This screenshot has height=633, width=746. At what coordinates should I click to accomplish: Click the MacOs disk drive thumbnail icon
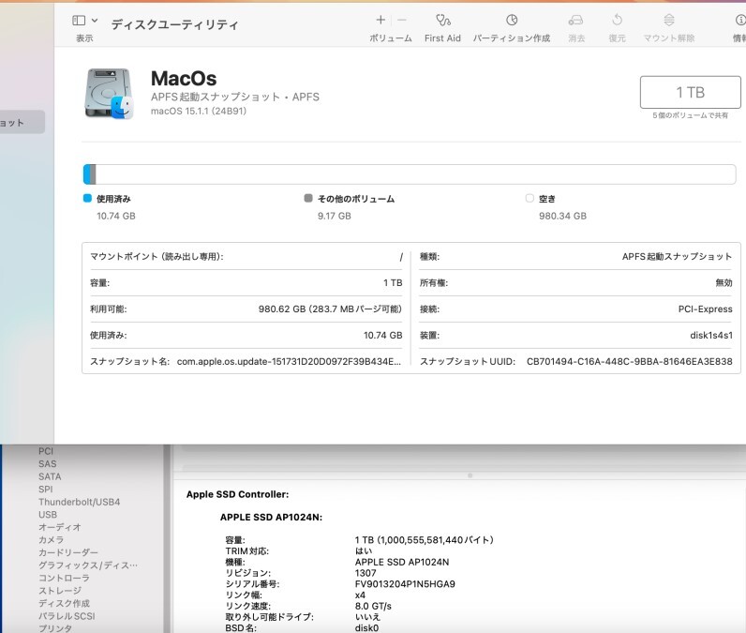click(x=109, y=94)
